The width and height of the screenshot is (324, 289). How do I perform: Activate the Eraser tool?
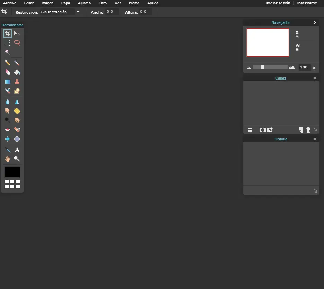7,72
